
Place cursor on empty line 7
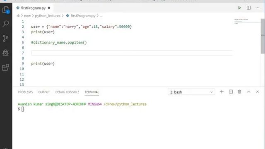click(132, 53)
